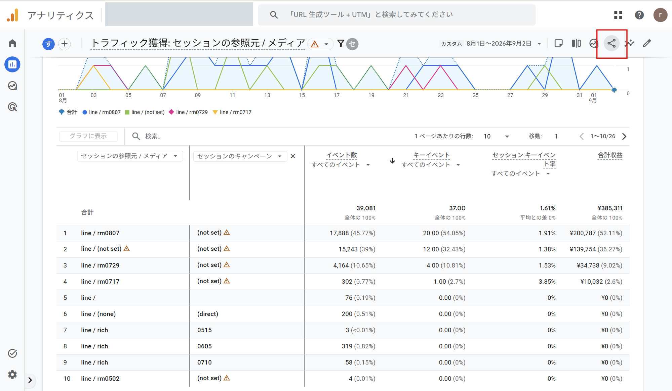Open the admin settings gear
Screen dimensions: 672x391
pos(12,375)
